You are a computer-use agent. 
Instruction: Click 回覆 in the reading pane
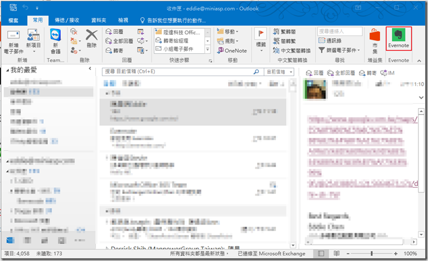[314, 73]
